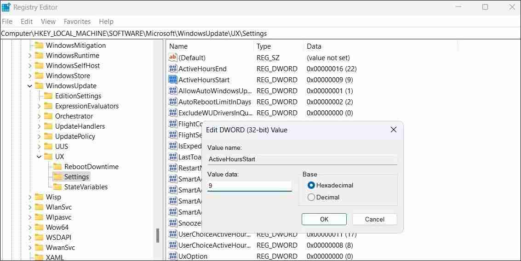Click the REG_SZ type cell

268,58
